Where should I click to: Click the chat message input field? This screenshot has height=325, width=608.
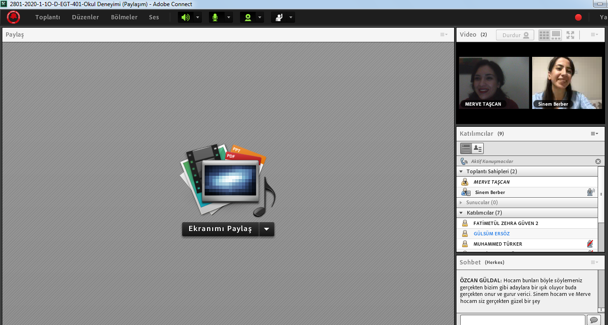[522, 320]
